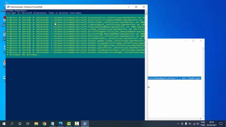Open the blue picture app on taskbar
The image size is (226, 127).
60,124
